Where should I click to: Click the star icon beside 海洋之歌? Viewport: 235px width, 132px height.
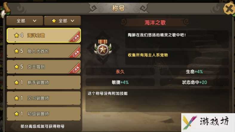point(16,35)
